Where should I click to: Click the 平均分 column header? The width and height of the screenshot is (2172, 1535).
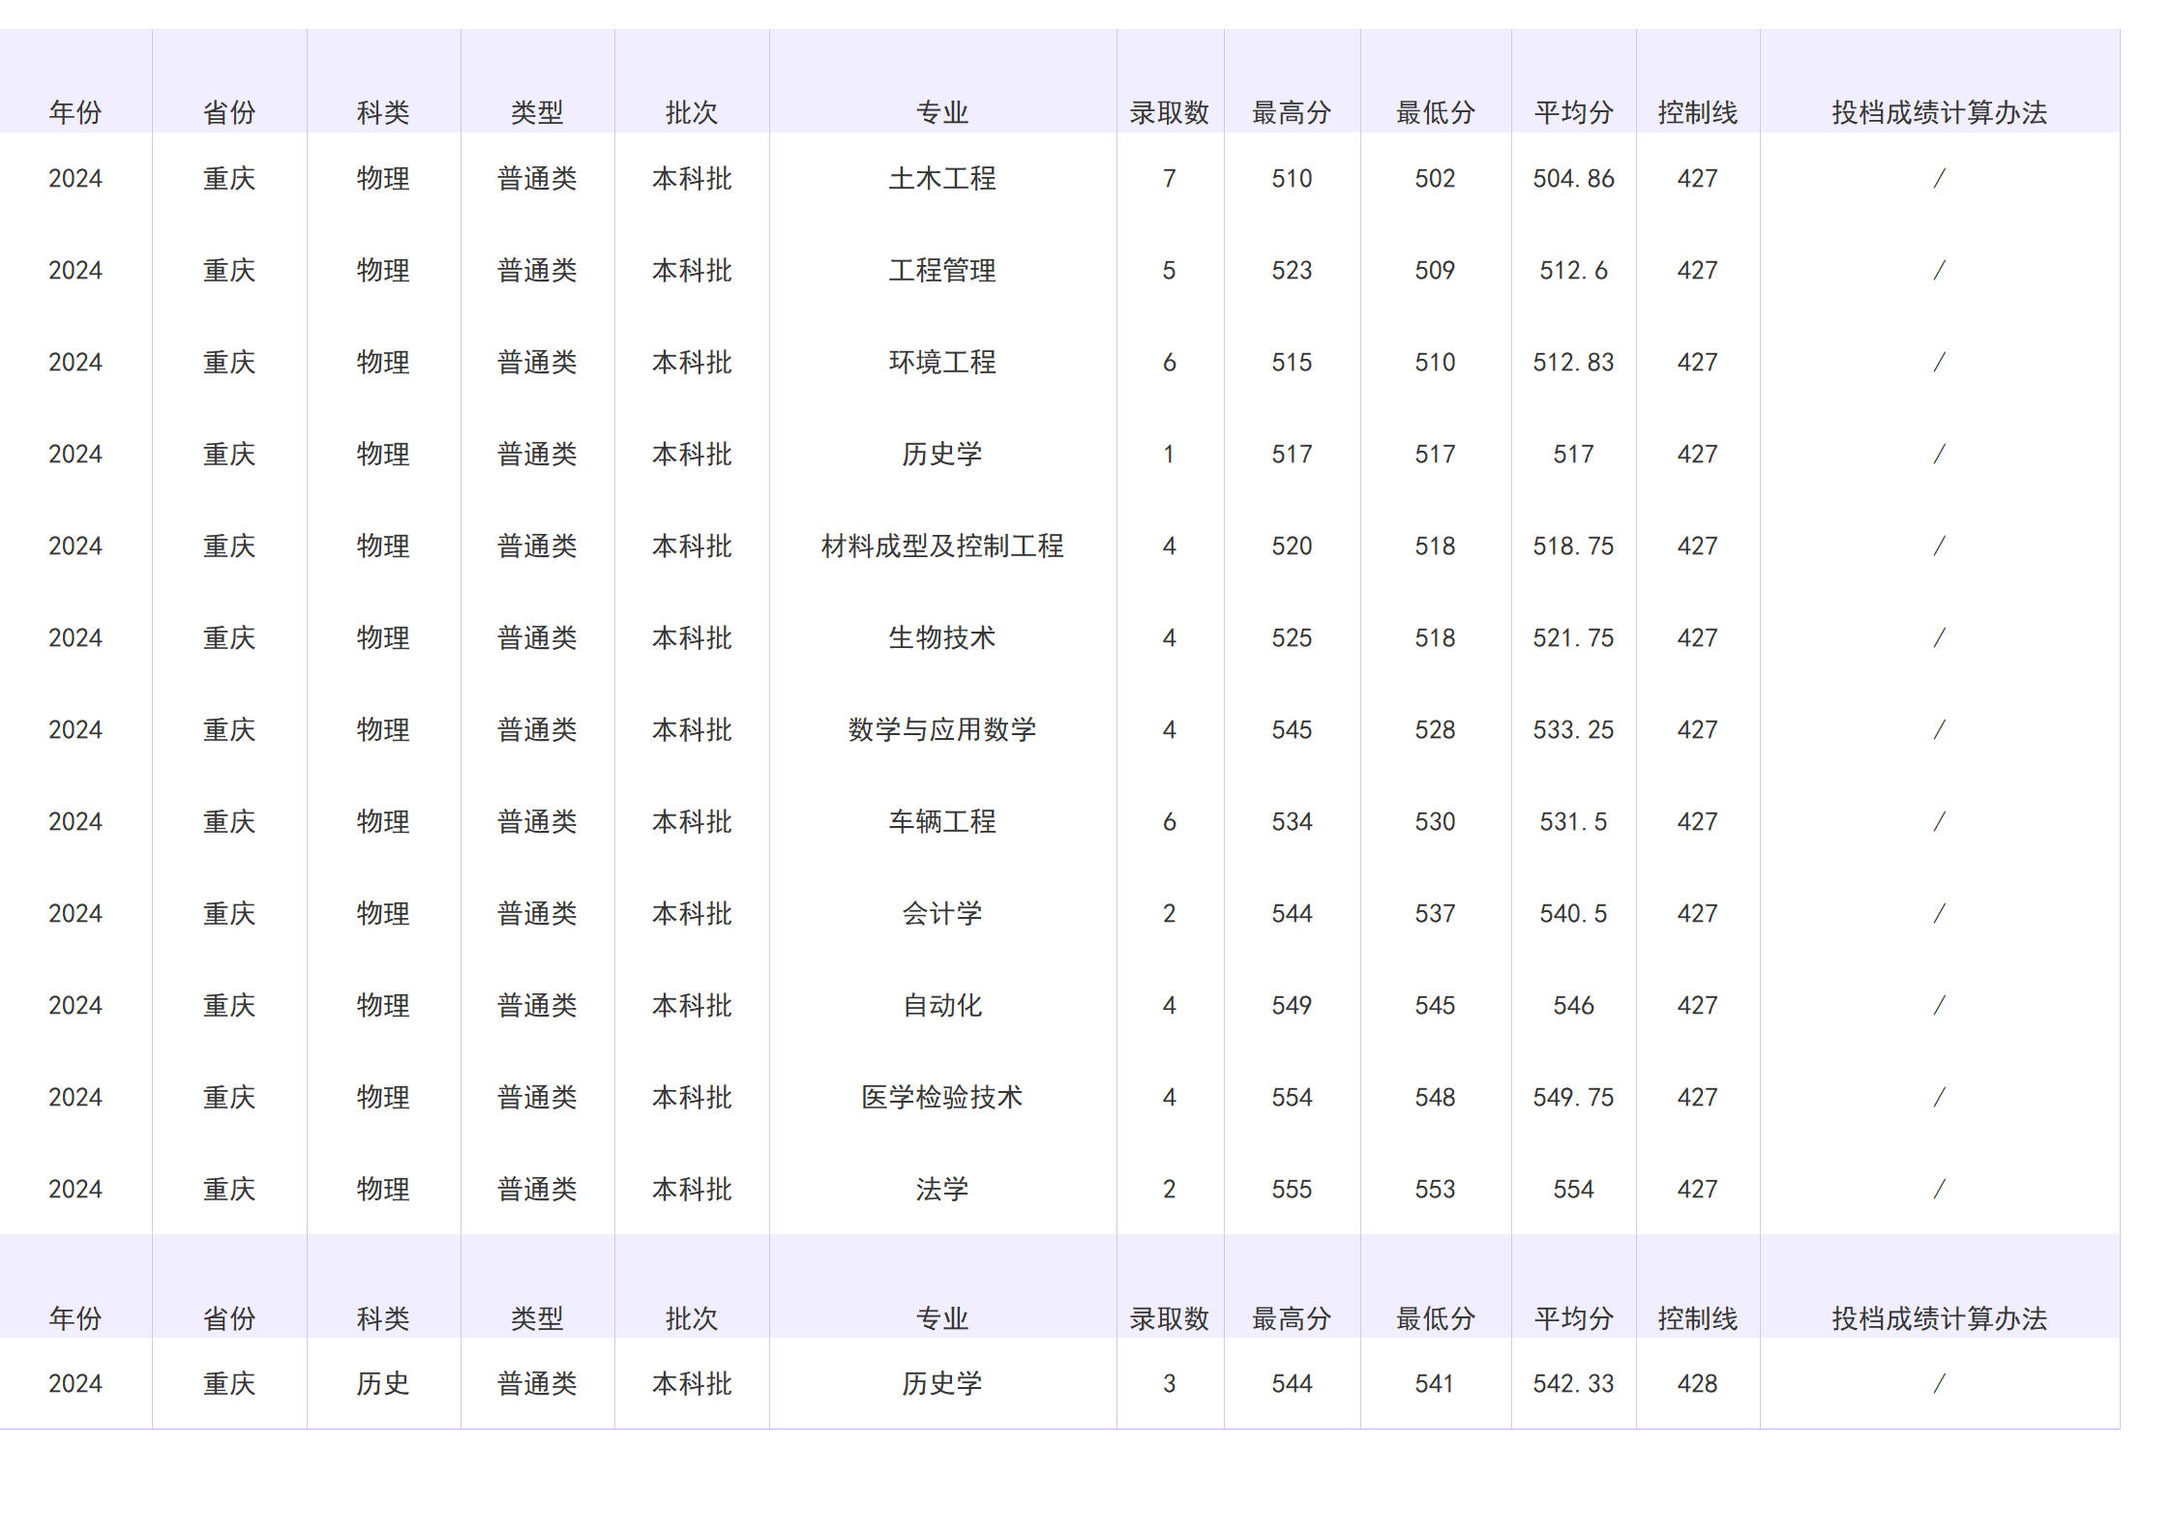[1572, 111]
